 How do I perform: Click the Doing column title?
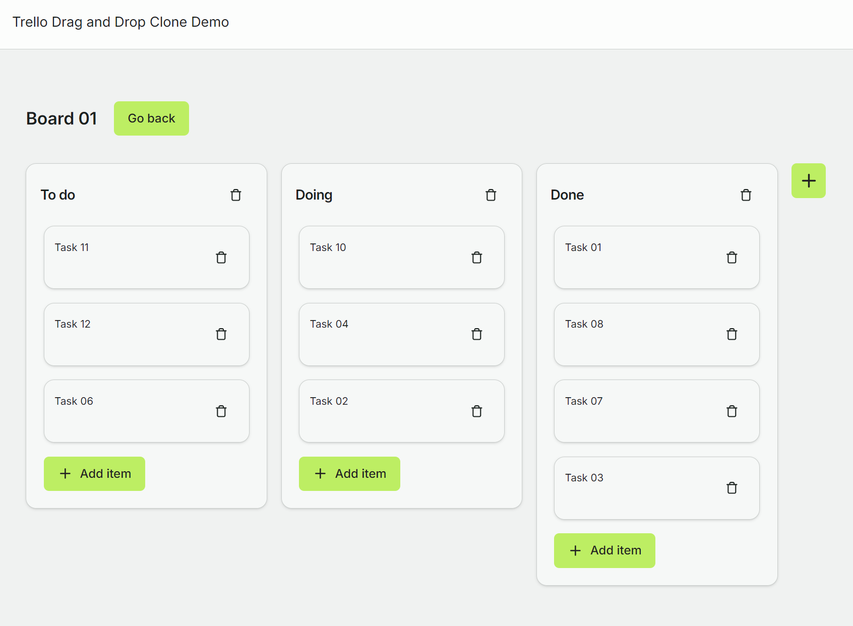tap(314, 195)
